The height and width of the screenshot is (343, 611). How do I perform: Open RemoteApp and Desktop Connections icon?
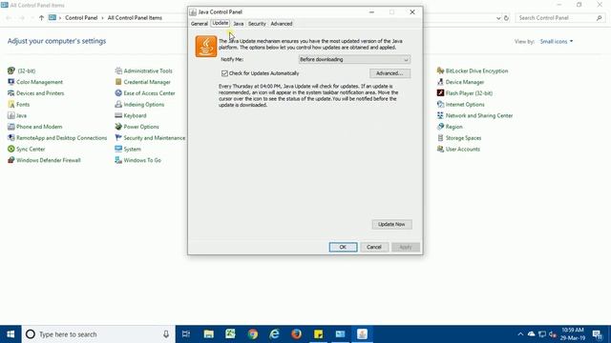click(x=11, y=138)
